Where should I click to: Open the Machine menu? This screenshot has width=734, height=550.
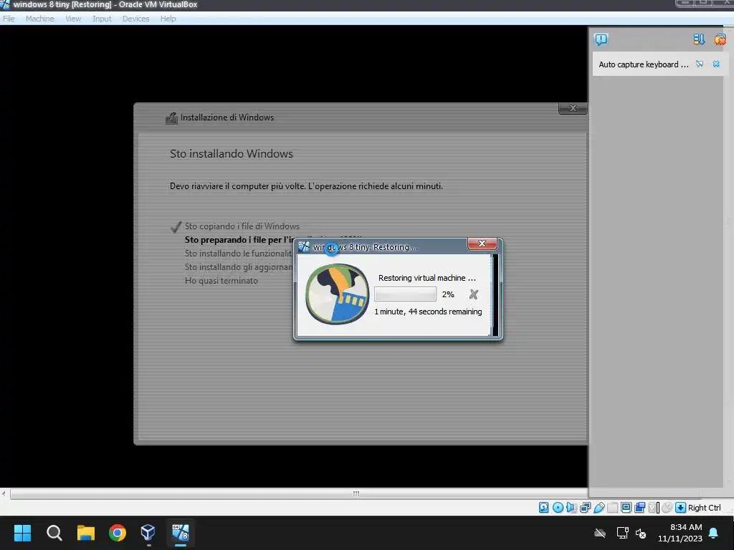[x=40, y=19]
